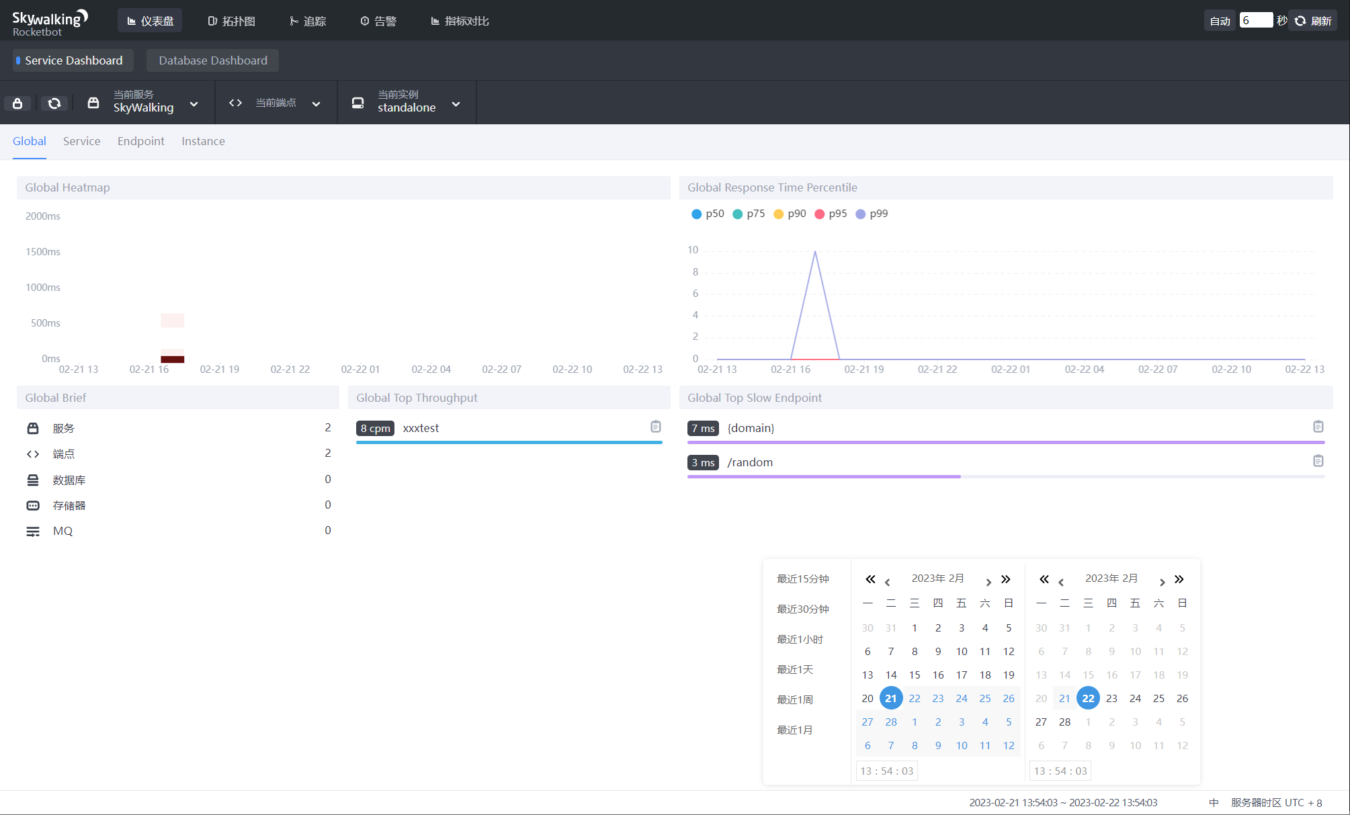1350x815 pixels.
Task: Open the 指标对比 metrics comparison page
Action: (x=460, y=21)
